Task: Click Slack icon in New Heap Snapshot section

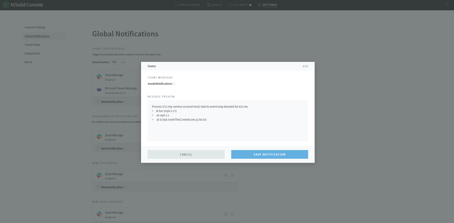Action: pos(99,214)
